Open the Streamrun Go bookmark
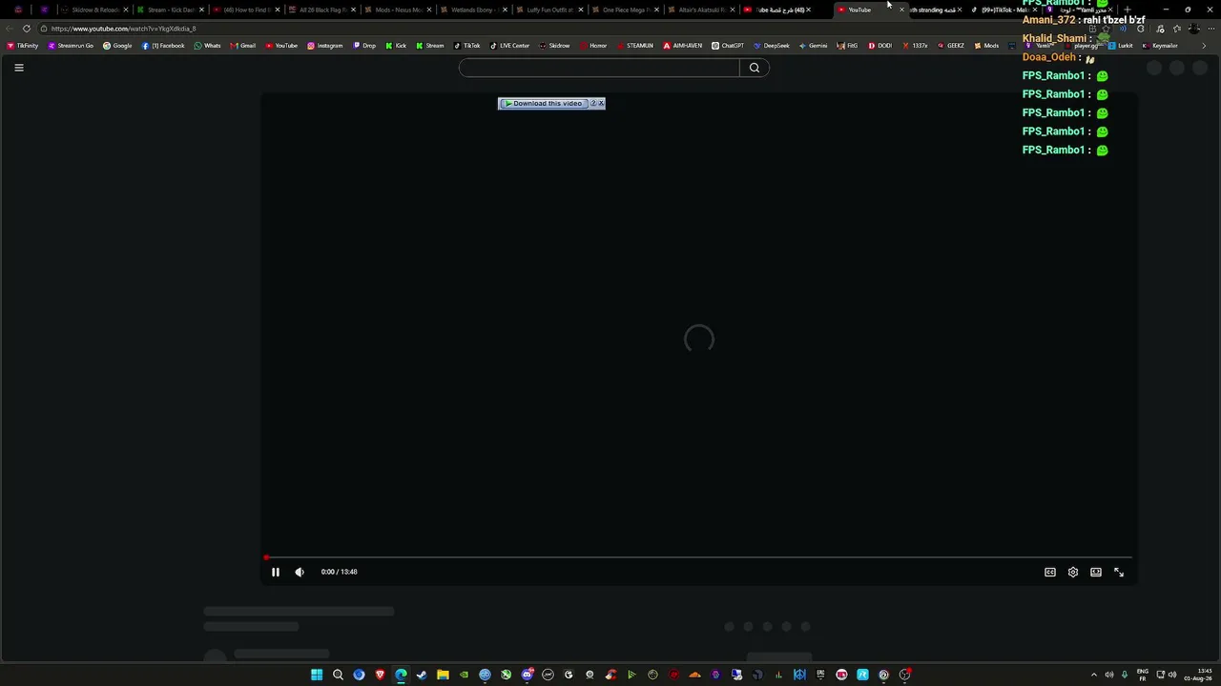This screenshot has height=686, width=1221. click(x=71, y=46)
